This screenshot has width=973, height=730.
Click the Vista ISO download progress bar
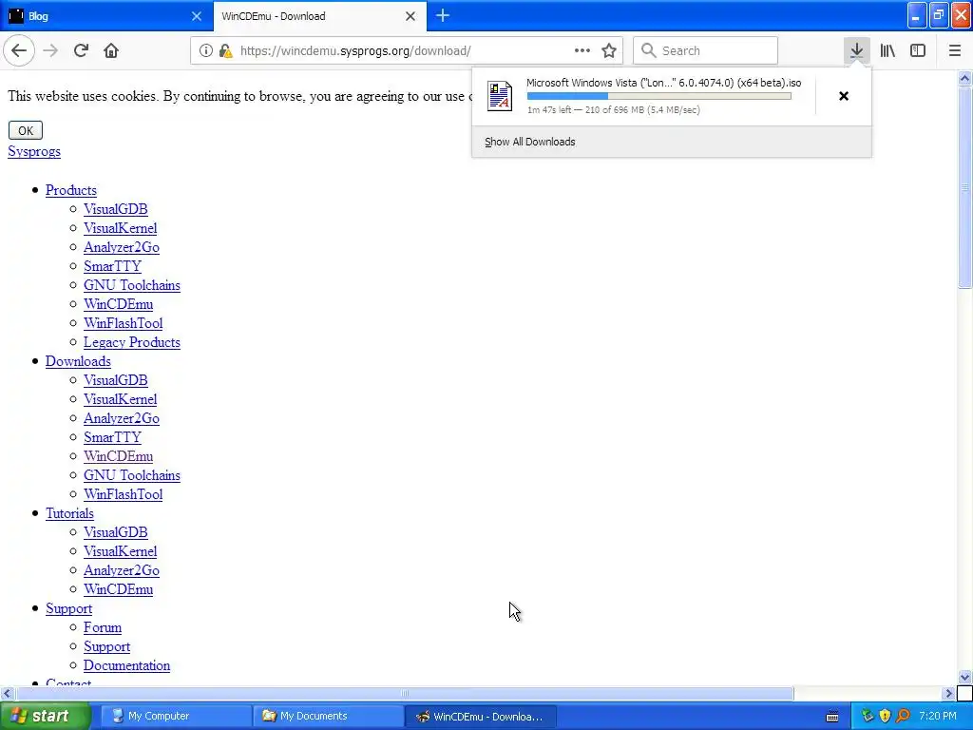pos(659,96)
